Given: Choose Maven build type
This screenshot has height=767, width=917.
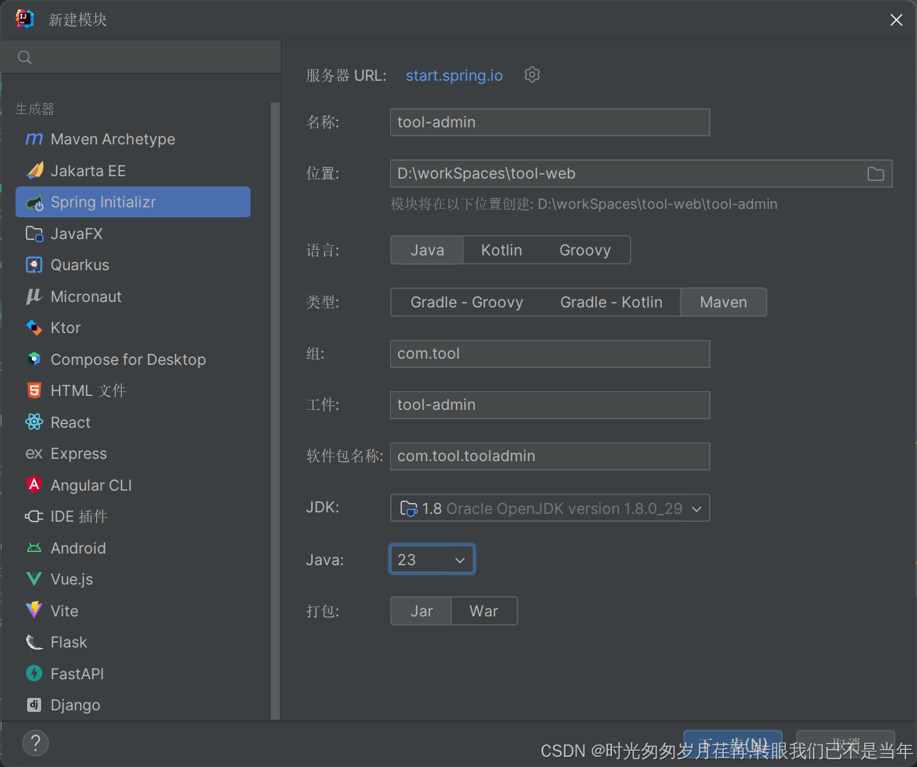Looking at the screenshot, I should pyautogui.click(x=723, y=302).
